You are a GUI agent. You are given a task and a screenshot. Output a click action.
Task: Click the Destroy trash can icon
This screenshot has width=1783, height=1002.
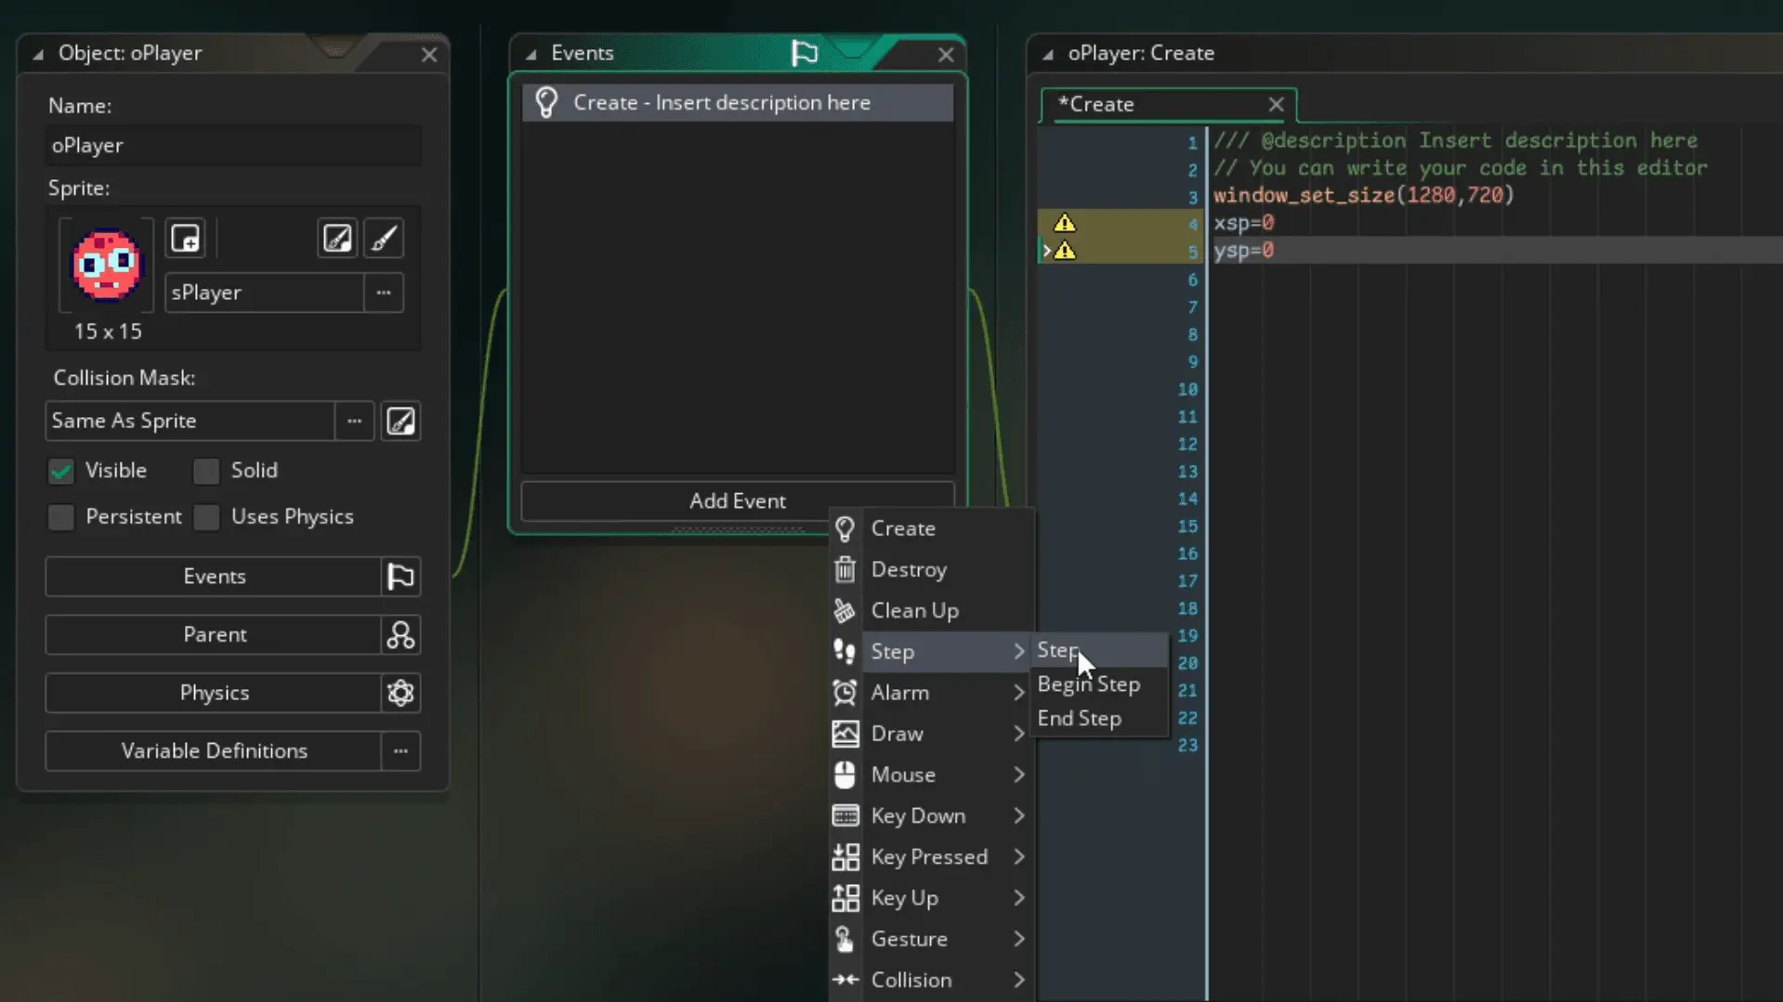click(845, 569)
